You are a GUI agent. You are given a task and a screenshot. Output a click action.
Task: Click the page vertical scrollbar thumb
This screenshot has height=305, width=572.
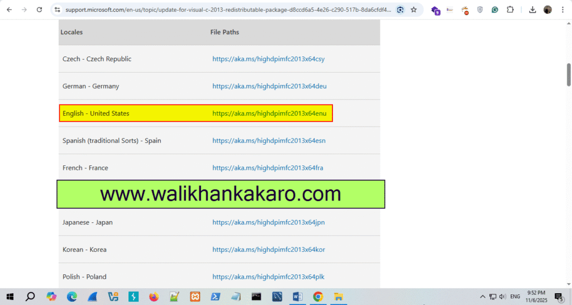(569, 75)
